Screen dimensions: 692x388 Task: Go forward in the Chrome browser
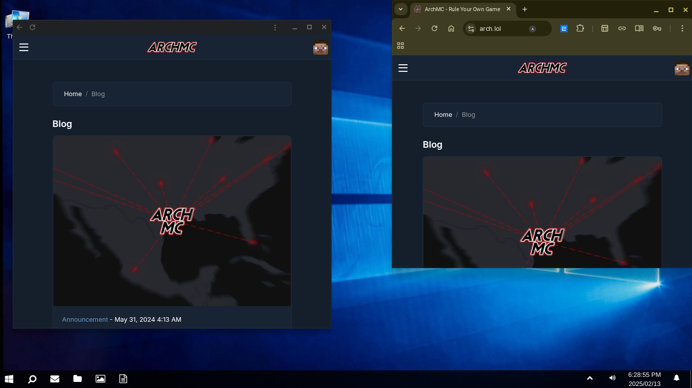click(418, 28)
